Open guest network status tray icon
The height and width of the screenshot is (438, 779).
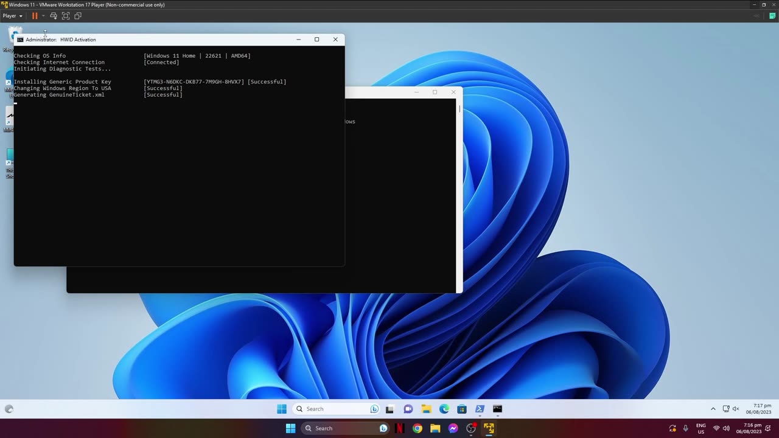coord(726,409)
